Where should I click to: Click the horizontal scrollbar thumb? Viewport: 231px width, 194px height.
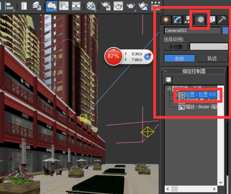pyautogui.click(x=174, y=189)
